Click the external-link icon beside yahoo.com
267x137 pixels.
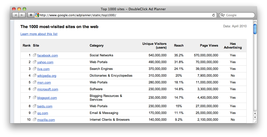(35, 62)
